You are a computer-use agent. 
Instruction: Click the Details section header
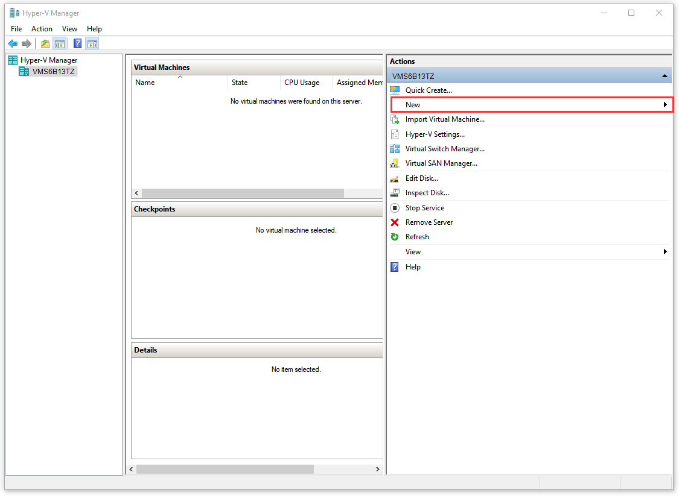click(x=257, y=350)
